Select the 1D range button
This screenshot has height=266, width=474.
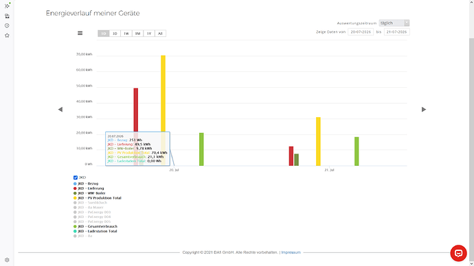(x=103, y=34)
